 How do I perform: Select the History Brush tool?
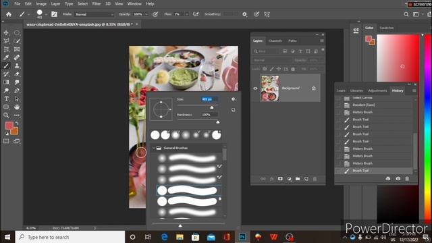[6, 74]
